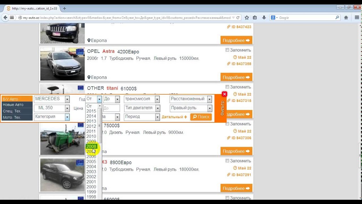Tick Запомнить checkbox for 8900Евро listing
362x204 pixels.
click(x=227, y=161)
